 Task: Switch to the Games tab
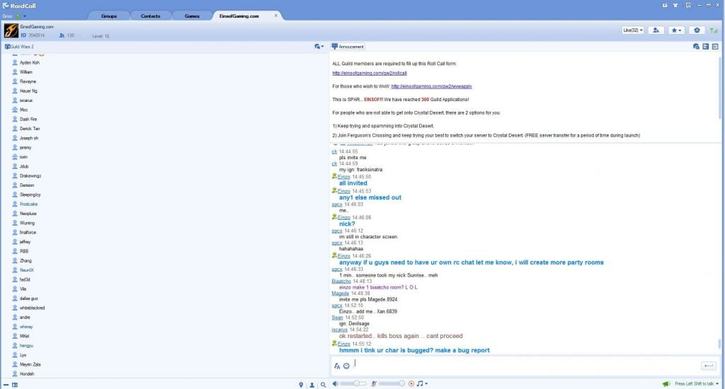(192, 16)
